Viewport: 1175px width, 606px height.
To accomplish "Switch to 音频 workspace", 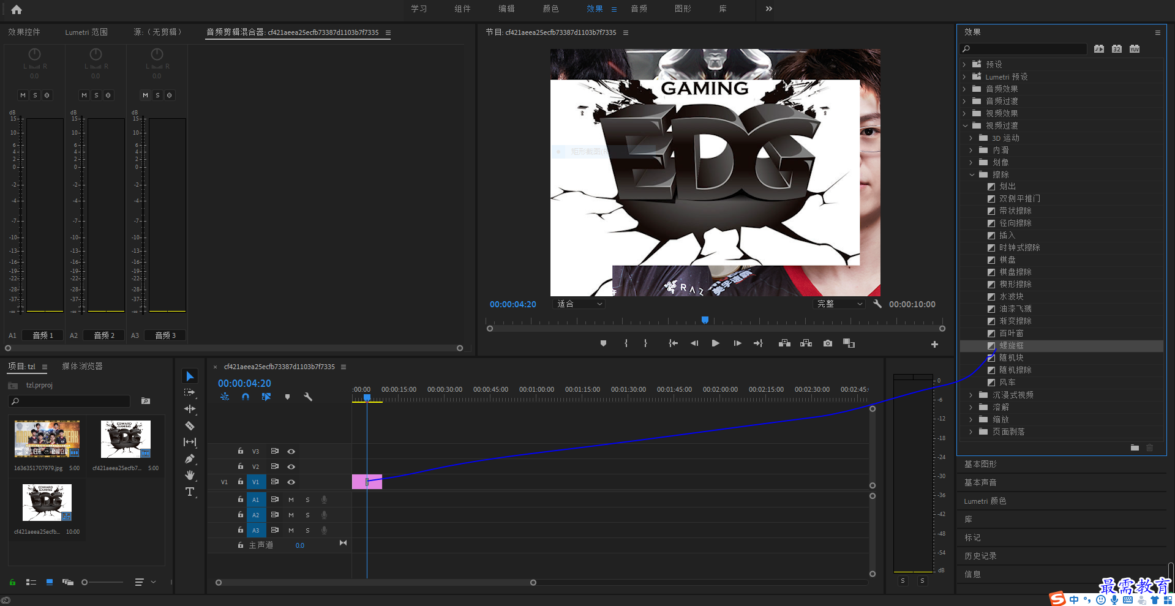I will coord(639,9).
